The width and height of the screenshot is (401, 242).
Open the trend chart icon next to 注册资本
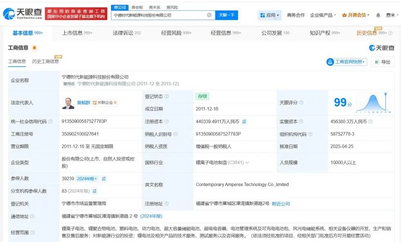pos(244,122)
